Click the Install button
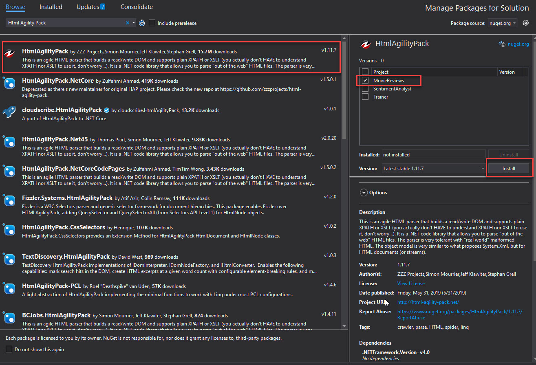This screenshot has height=365, width=536. point(509,168)
